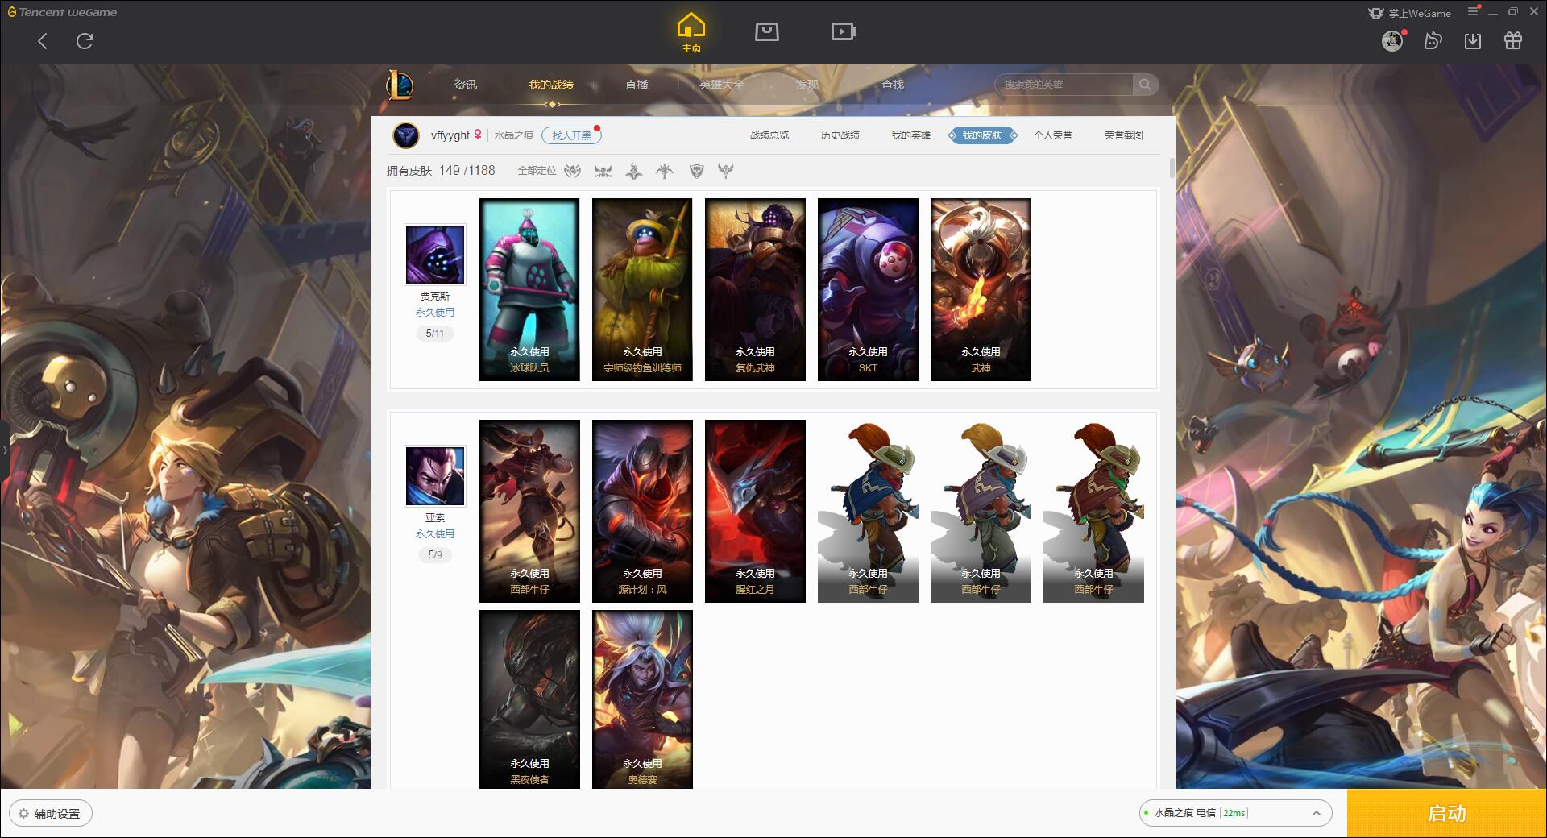Filter skins by the mage flame role icon
The image size is (1547, 838).
(x=634, y=171)
